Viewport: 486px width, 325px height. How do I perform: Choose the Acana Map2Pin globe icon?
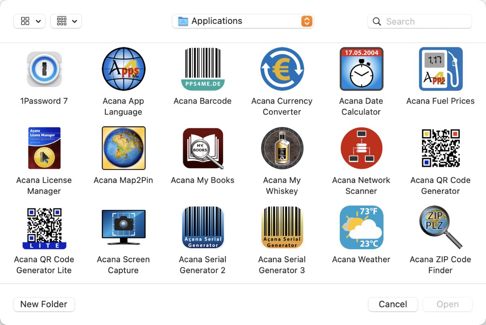pos(124,148)
